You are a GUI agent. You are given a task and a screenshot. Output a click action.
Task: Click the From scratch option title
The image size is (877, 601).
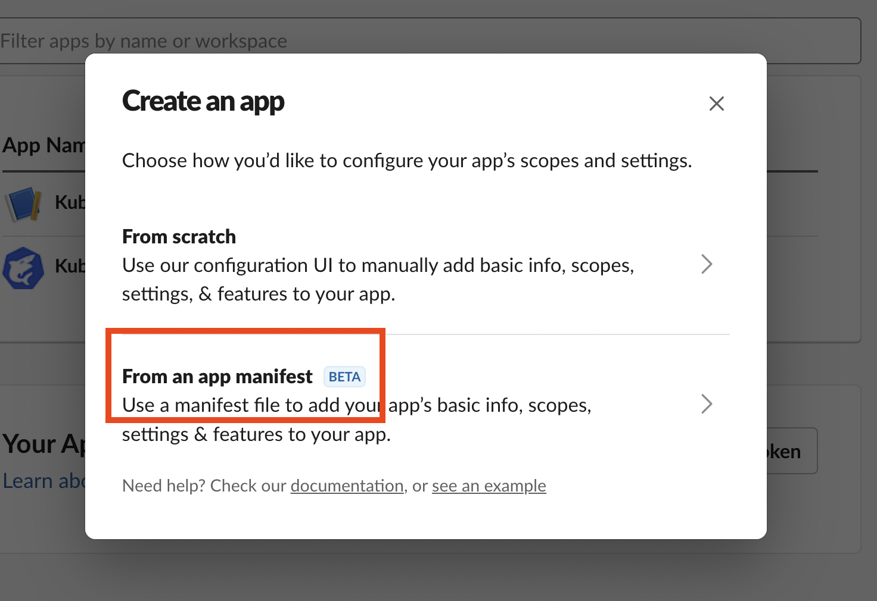[179, 237]
